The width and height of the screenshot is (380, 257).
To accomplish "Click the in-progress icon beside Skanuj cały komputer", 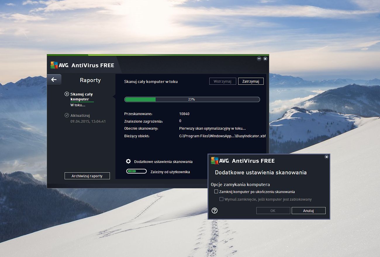I will (67, 94).
